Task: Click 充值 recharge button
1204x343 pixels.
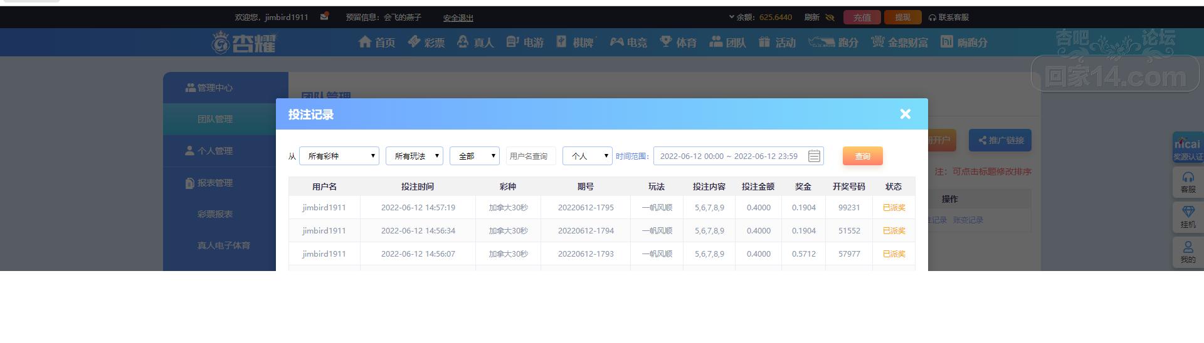Action: click(862, 18)
